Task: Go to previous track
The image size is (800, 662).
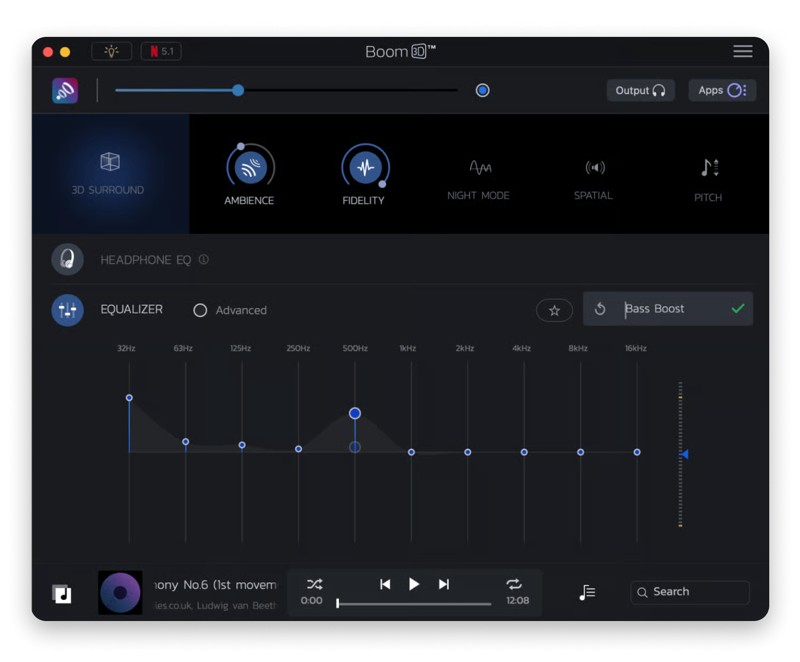Action: tap(385, 584)
